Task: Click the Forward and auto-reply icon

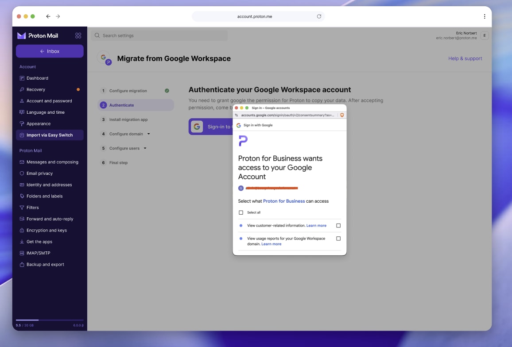Action: (22, 219)
